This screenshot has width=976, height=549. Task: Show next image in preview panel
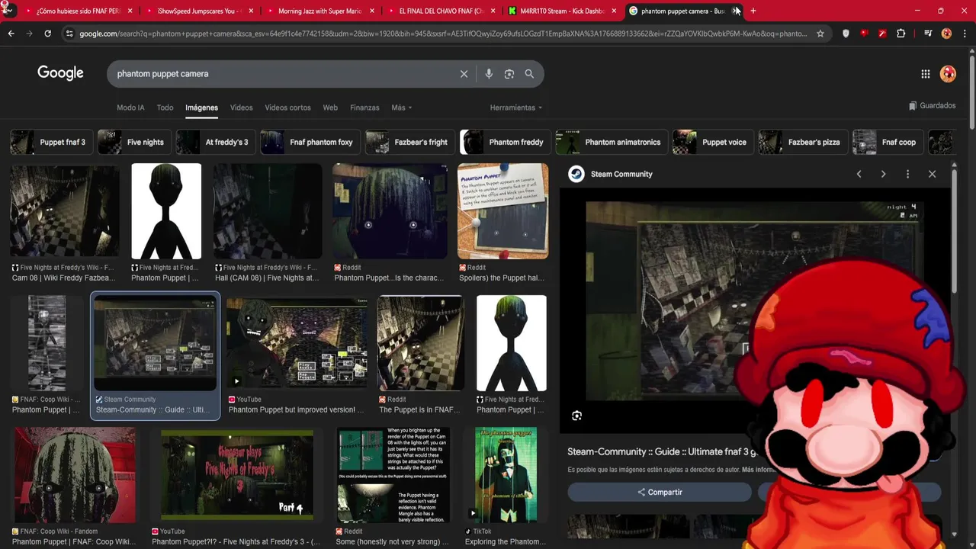[883, 174]
